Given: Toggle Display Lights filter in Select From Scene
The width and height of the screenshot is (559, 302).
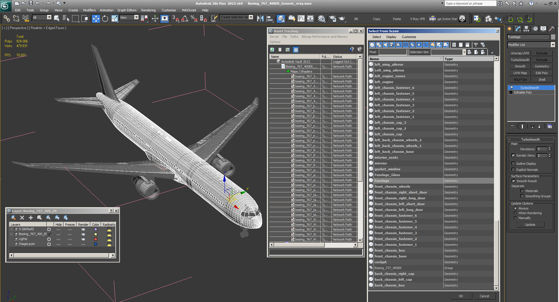Looking at the screenshot, I should tap(386, 45).
